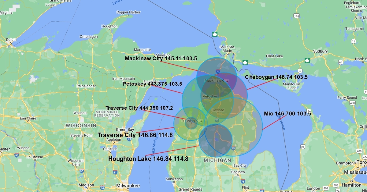
Task: Click the MENOMINEE RESERVATION label
Action: click(107, 114)
